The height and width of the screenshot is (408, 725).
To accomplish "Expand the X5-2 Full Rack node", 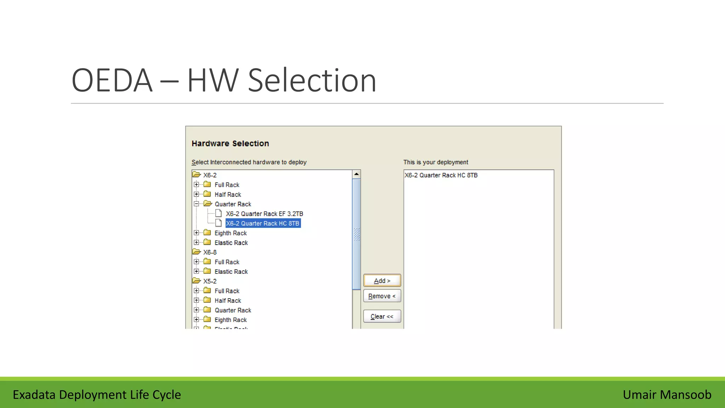I will pos(196,290).
